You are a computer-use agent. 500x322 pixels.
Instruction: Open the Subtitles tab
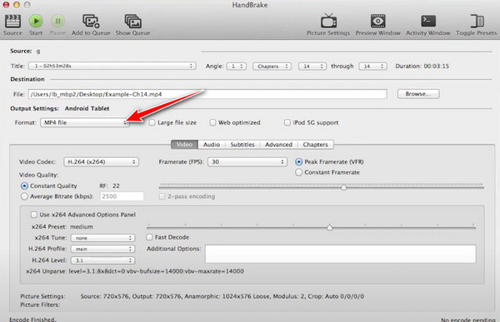tap(242, 145)
